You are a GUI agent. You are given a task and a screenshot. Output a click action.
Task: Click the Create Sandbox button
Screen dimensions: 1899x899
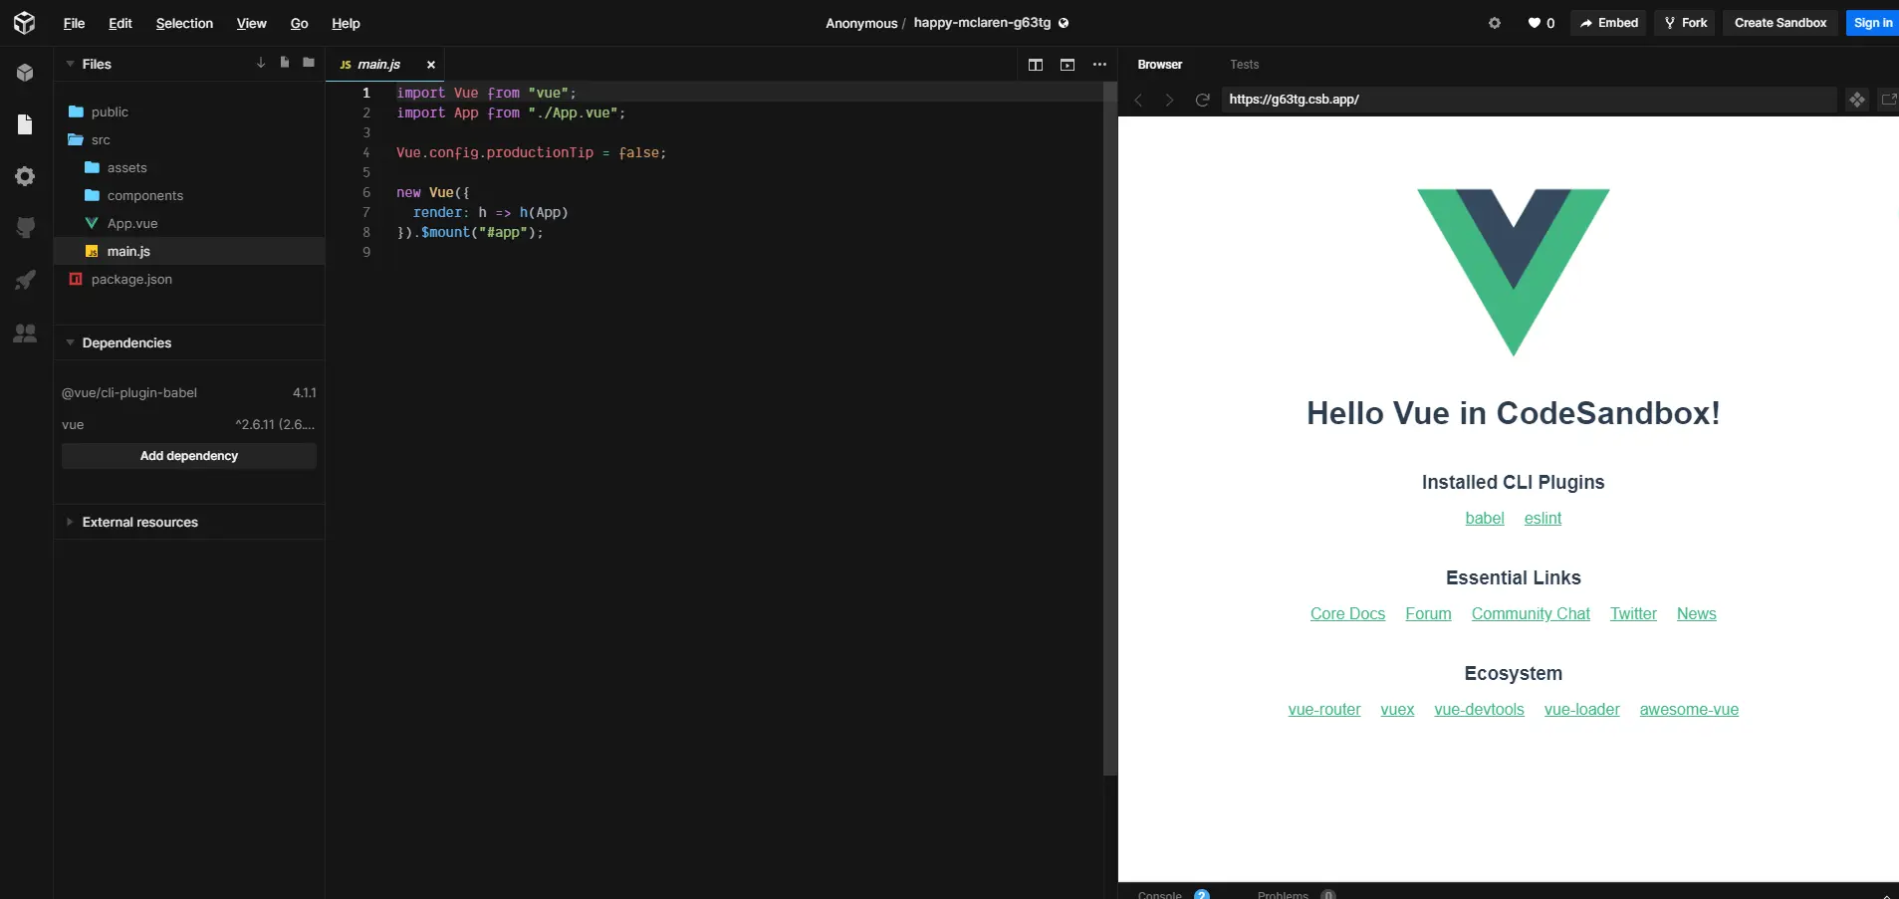point(1780,23)
